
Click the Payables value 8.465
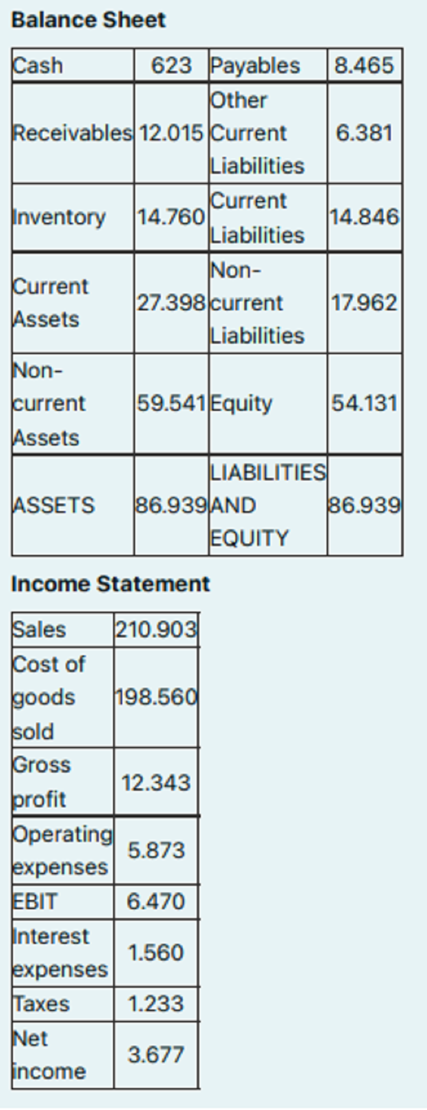(x=365, y=66)
